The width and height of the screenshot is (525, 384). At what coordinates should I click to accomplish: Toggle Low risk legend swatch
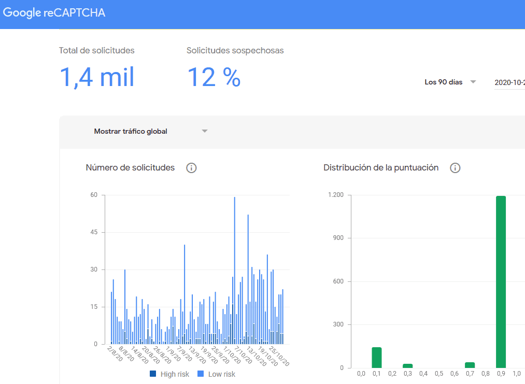click(x=201, y=374)
